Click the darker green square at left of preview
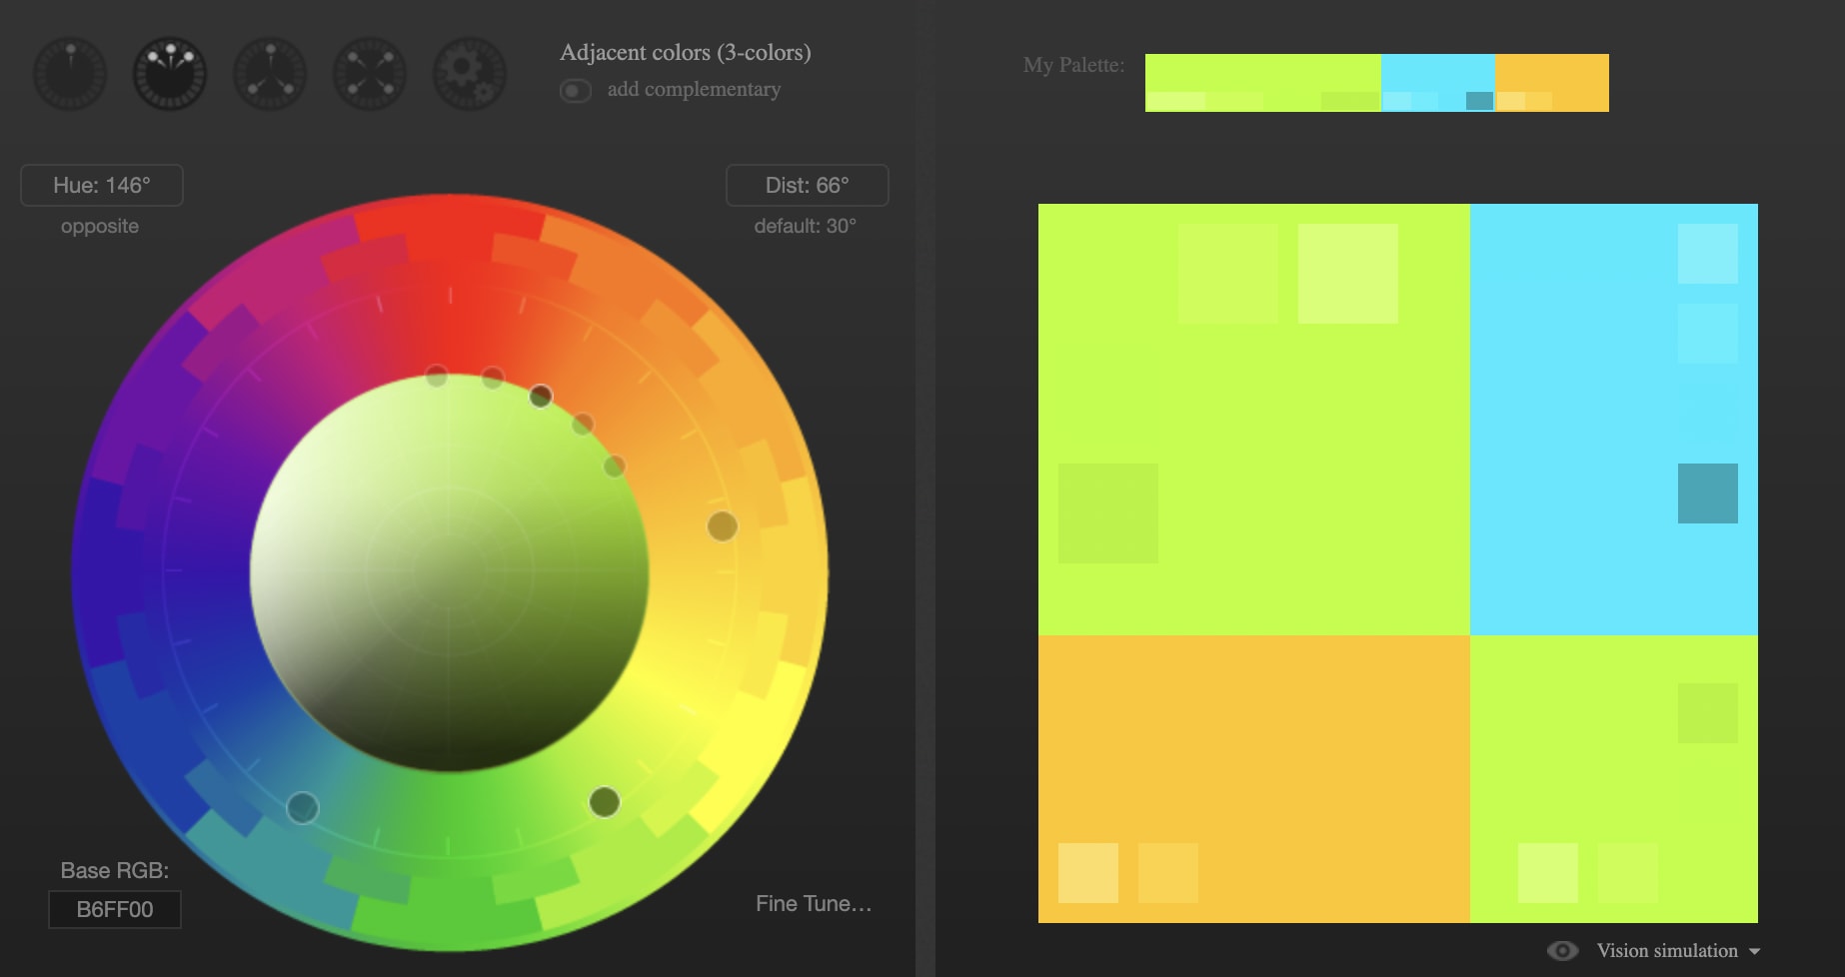This screenshot has width=1845, height=977. (1108, 513)
